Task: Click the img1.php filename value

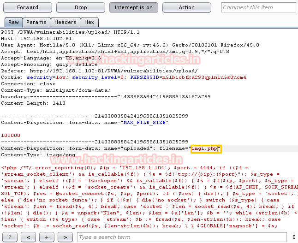Action: [204, 148]
